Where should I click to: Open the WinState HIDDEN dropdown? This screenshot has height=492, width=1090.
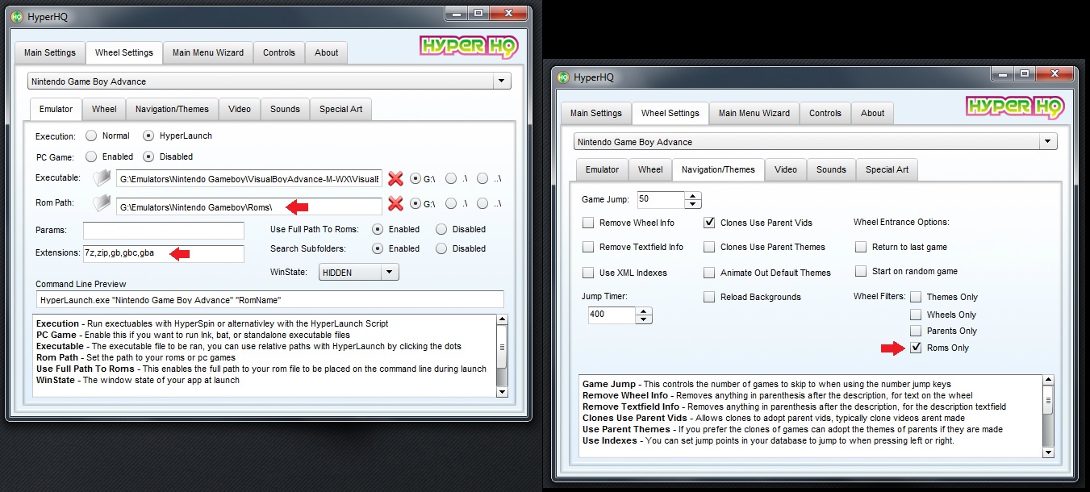pyautogui.click(x=390, y=273)
